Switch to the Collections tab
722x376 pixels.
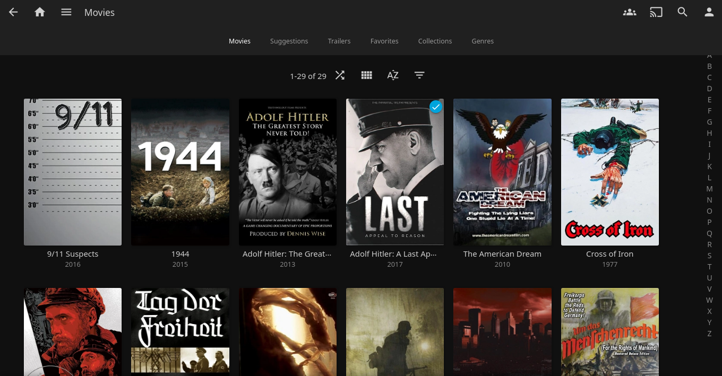click(435, 41)
